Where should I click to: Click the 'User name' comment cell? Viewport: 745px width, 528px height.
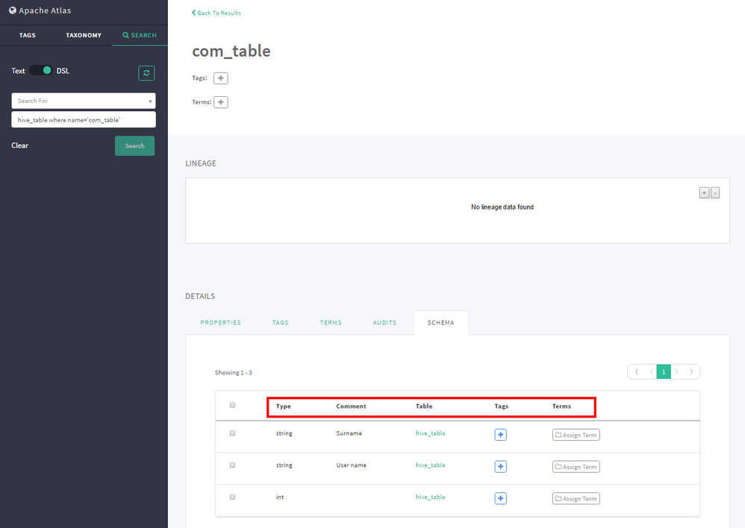point(351,465)
